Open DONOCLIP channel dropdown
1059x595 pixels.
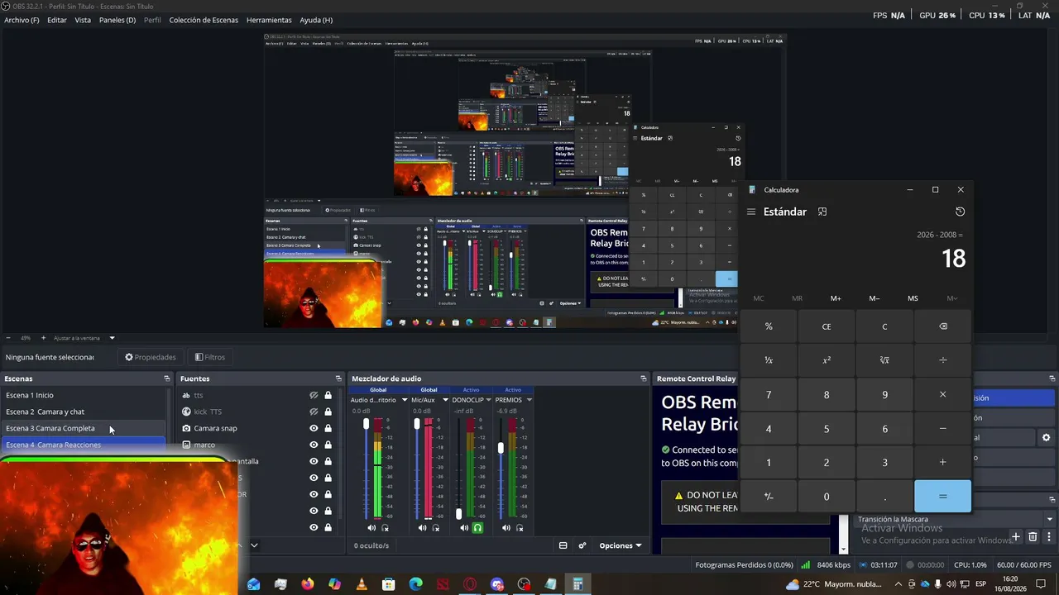488,400
